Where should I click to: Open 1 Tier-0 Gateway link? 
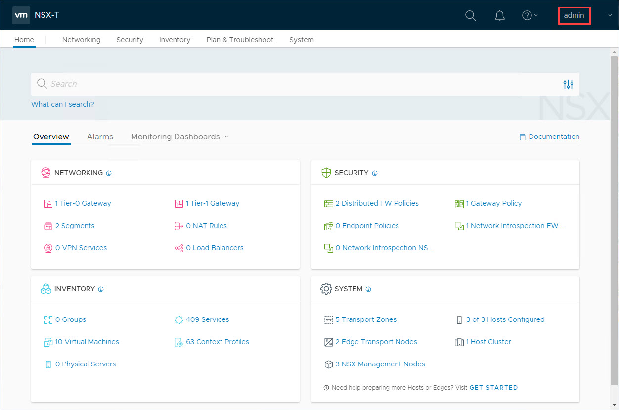point(83,203)
